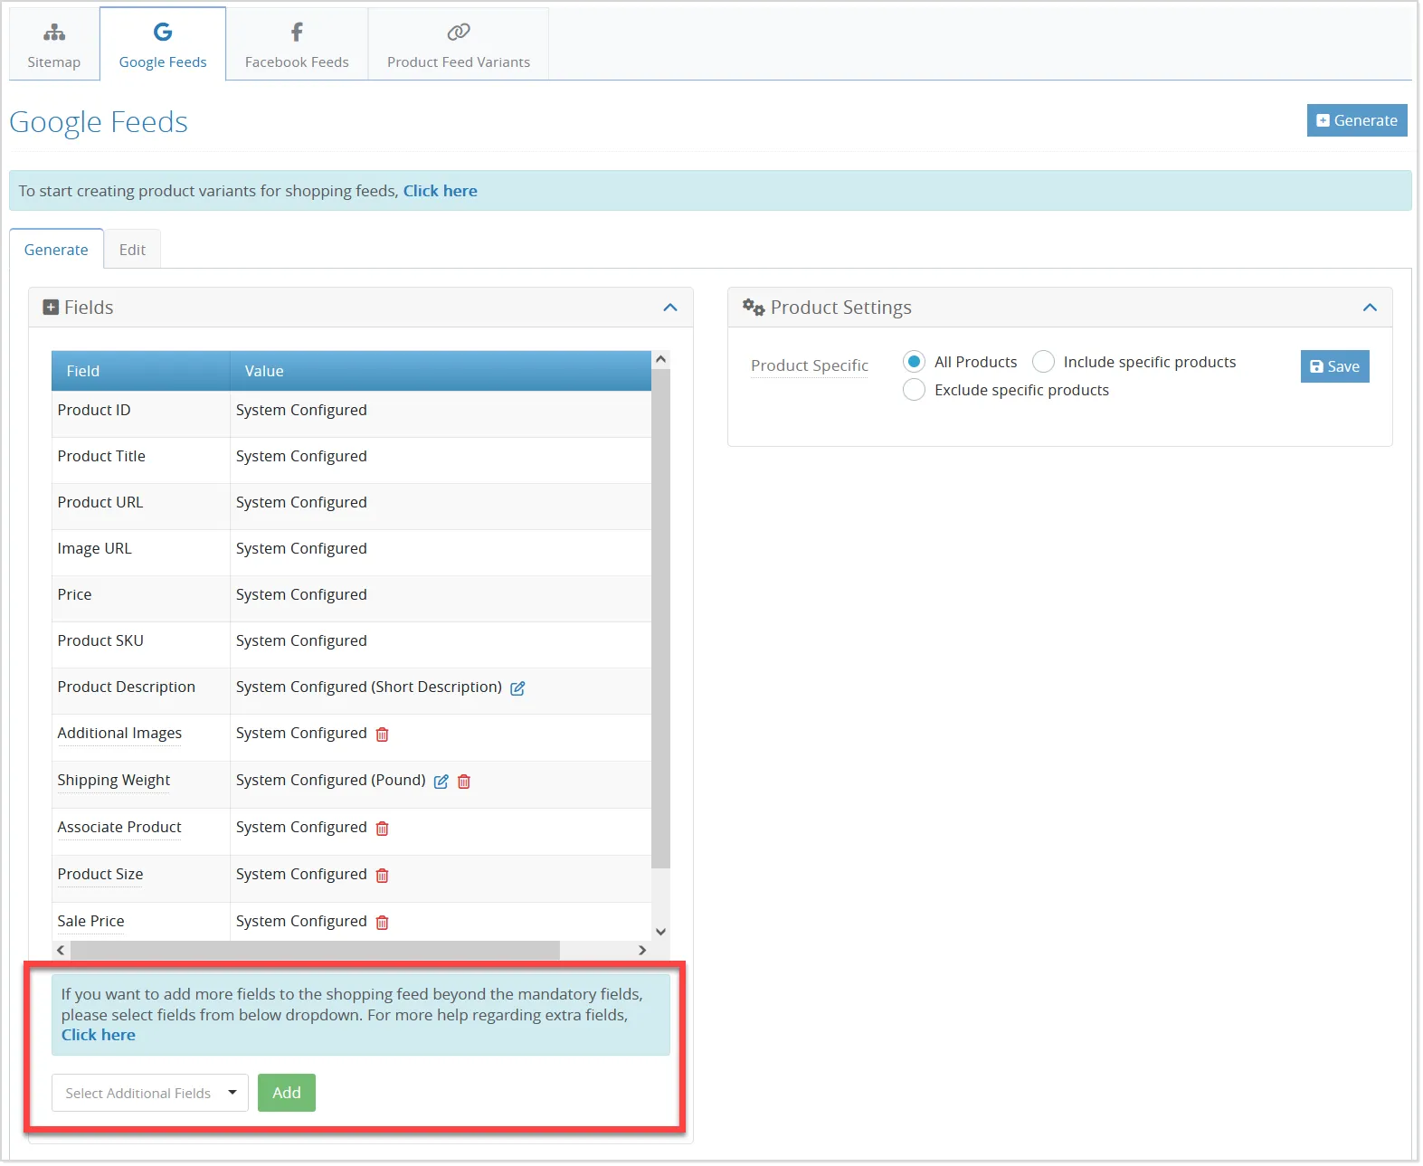Save the Product Settings
Viewport: 1423px width, 1166px height.
click(1335, 366)
